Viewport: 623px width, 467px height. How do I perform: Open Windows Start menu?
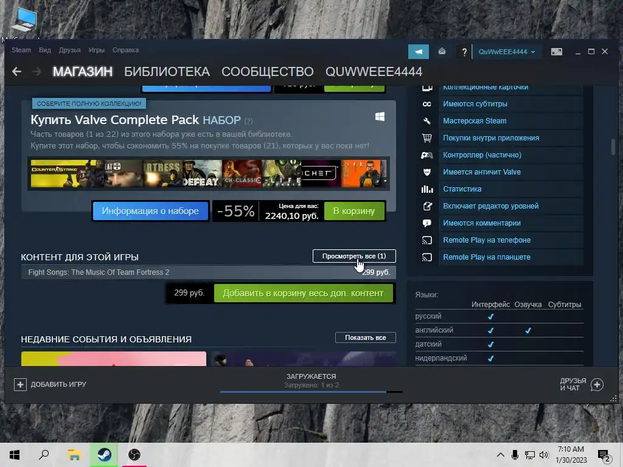tap(15, 455)
